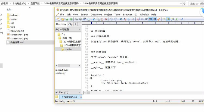204x112 pixels.
Task: Select README.md in the Explorer window
Action: pos(17,31)
